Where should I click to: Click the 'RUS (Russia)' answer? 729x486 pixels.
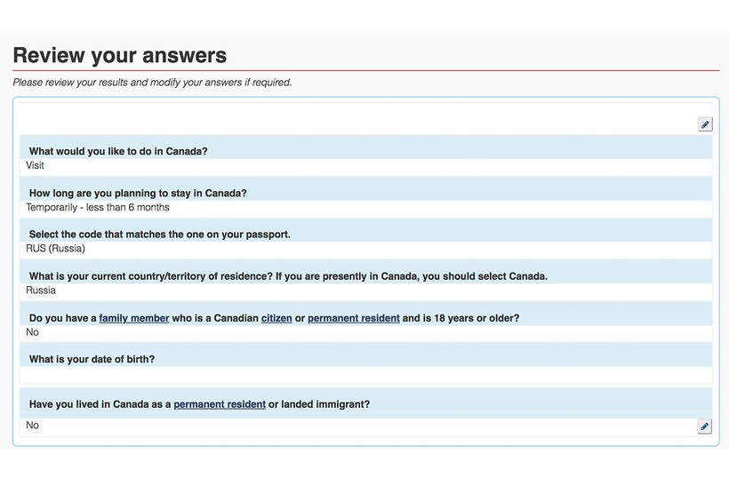pos(55,249)
